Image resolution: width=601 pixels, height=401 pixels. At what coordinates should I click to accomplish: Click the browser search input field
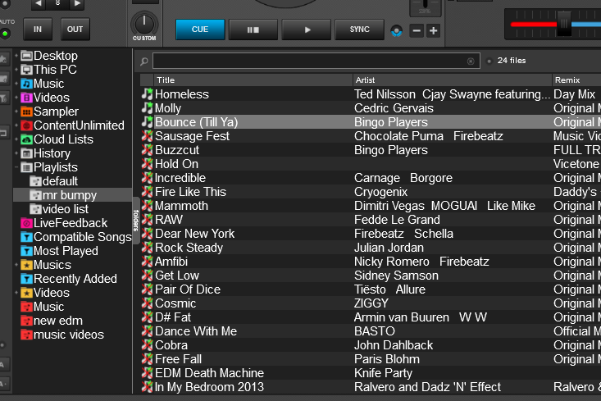[x=316, y=61]
